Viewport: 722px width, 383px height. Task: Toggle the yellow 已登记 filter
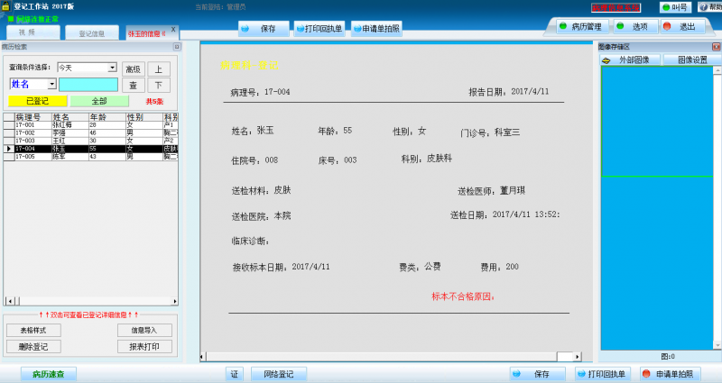[37, 101]
